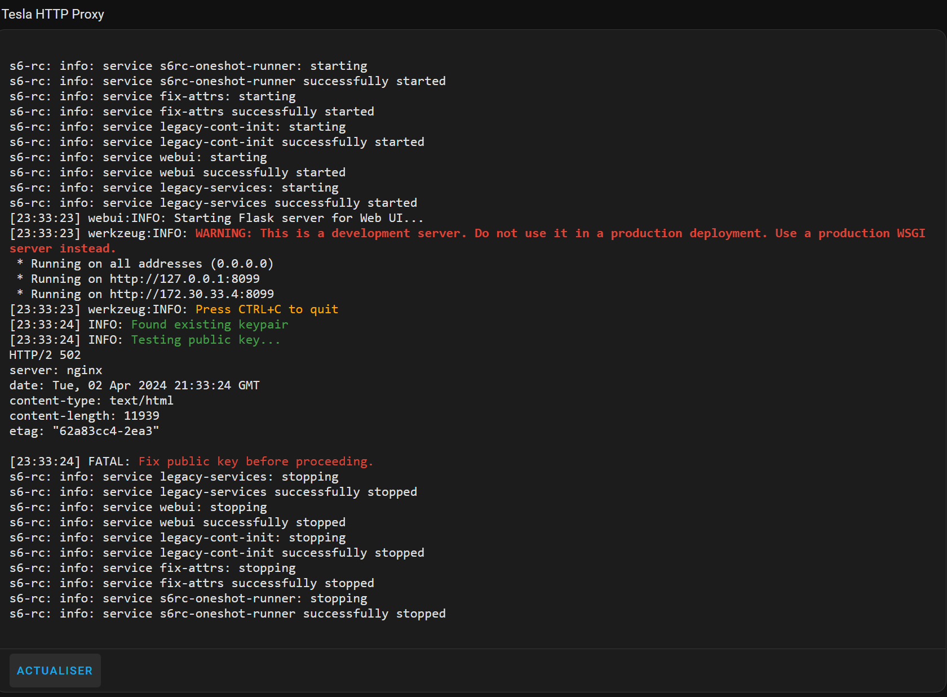Click 'legacy-cont-init successfully started' line
This screenshot has height=697, width=947.
coord(217,142)
